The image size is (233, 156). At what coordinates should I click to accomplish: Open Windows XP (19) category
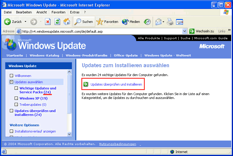pyautogui.click(x=33, y=98)
